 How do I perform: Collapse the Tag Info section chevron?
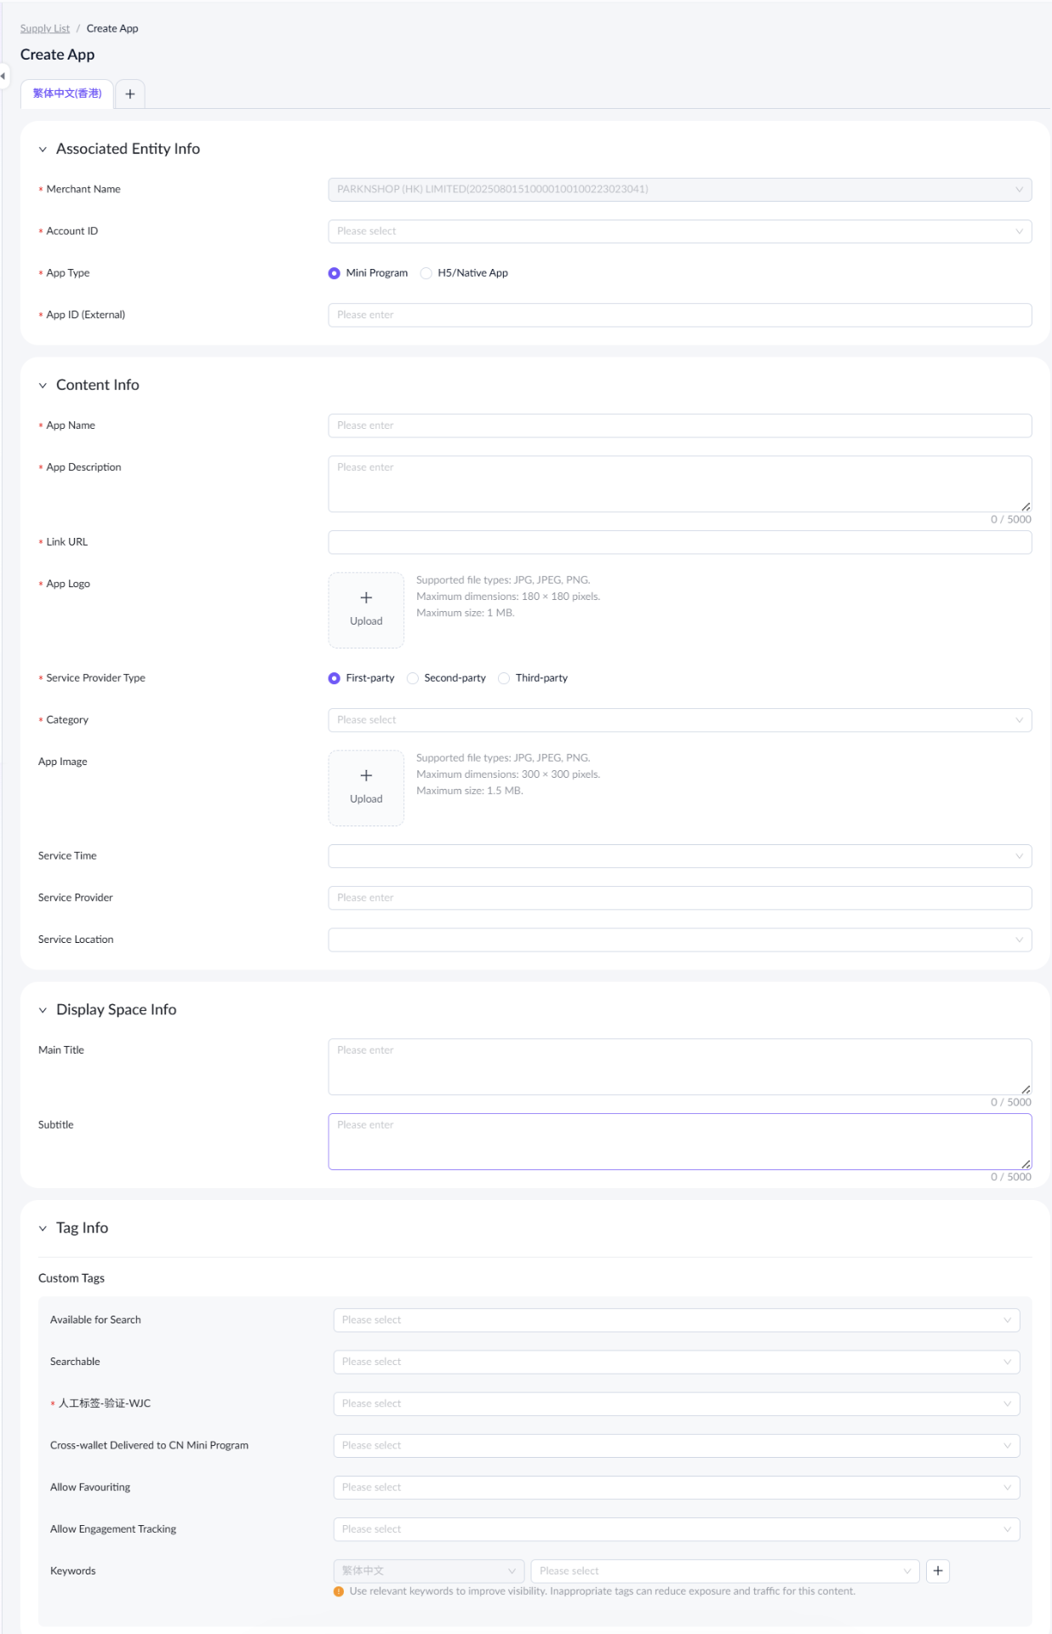[x=43, y=1229]
